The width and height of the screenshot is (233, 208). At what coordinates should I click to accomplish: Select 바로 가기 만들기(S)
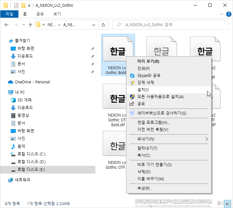(x=169, y=165)
